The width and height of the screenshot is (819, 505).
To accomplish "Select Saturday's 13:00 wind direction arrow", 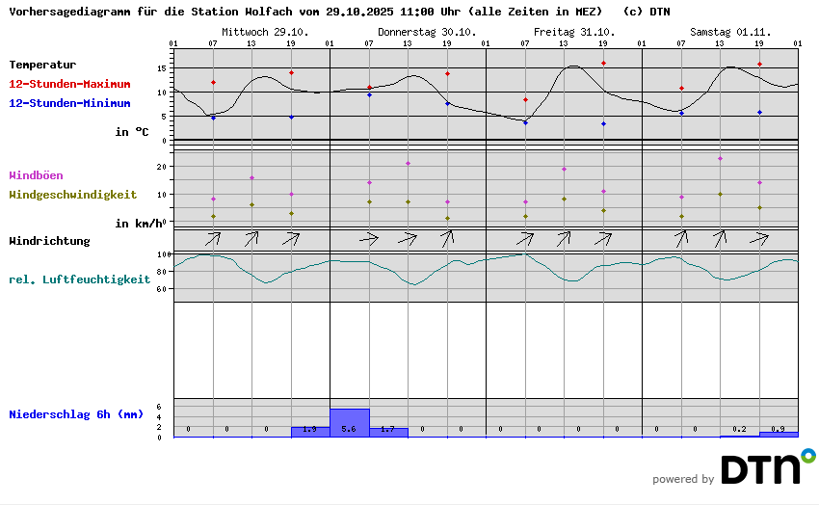I will pos(720,237).
